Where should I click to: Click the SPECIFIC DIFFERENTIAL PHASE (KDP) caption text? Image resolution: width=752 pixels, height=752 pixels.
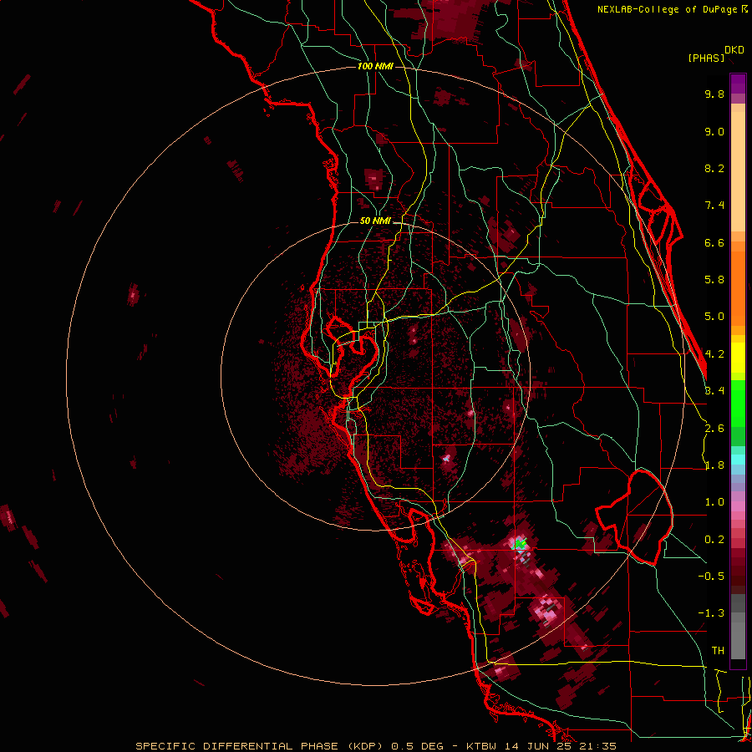click(258, 746)
